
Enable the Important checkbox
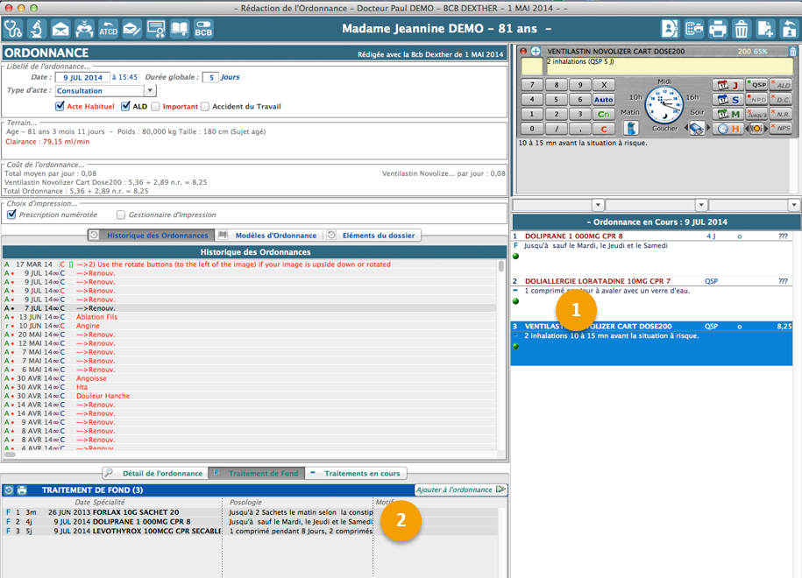[155, 107]
